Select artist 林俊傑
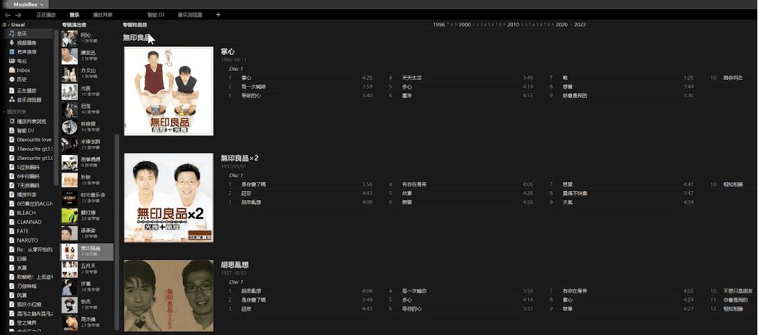This screenshot has height=335, width=758. [x=86, y=126]
